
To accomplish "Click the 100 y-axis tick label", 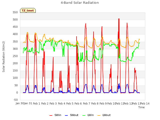I will (x=15, y=78).
